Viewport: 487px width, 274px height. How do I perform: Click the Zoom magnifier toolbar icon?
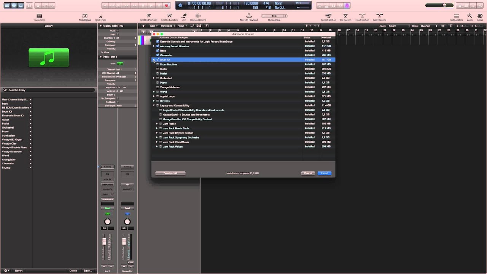point(470,16)
